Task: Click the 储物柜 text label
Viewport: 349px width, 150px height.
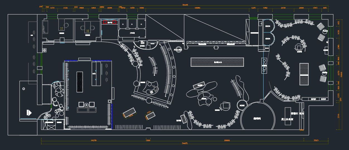Action: 294,113
